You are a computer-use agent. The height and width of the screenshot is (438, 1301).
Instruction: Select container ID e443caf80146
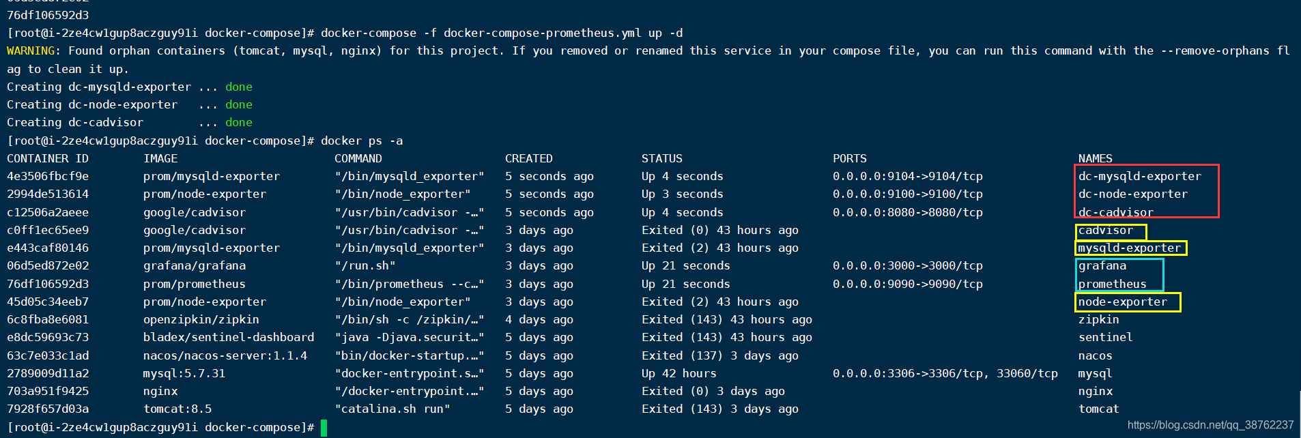click(x=48, y=248)
